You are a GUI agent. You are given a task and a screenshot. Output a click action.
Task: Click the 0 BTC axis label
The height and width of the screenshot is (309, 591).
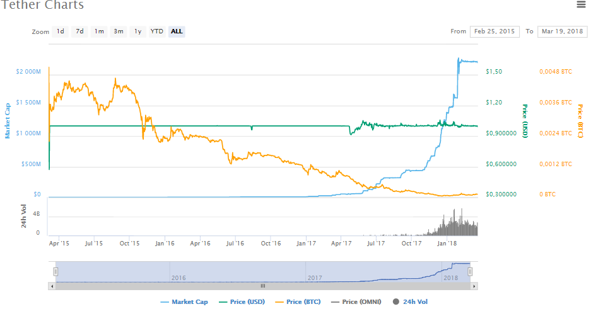click(x=547, y=194)
